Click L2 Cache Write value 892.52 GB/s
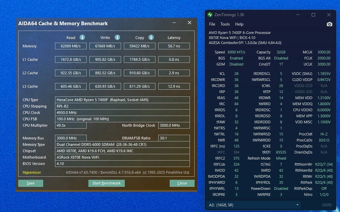The height and width of the screenshot is (212, 340). pos(105,73)
